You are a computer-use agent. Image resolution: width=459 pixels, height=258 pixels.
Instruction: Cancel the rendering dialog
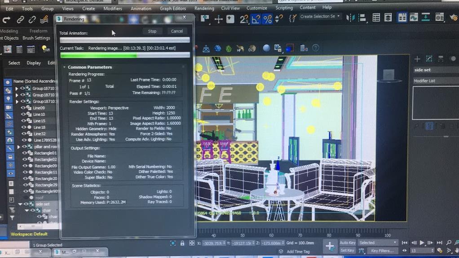pos(177,31)
